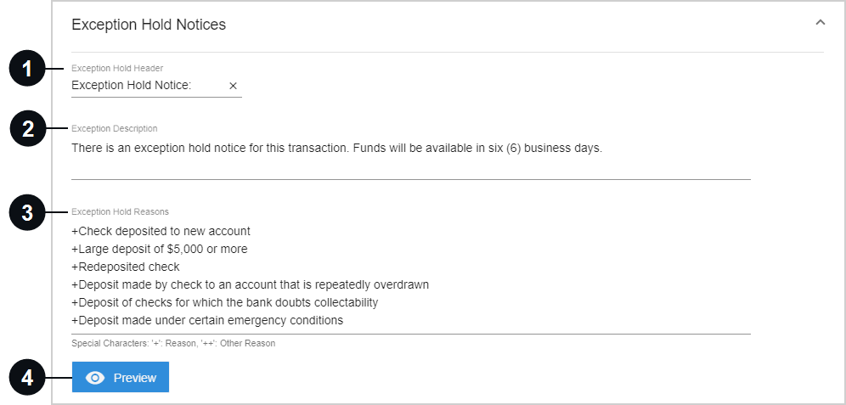
Task: Click the Exception Hold Notices heading
Action: [x=149, y=25]
